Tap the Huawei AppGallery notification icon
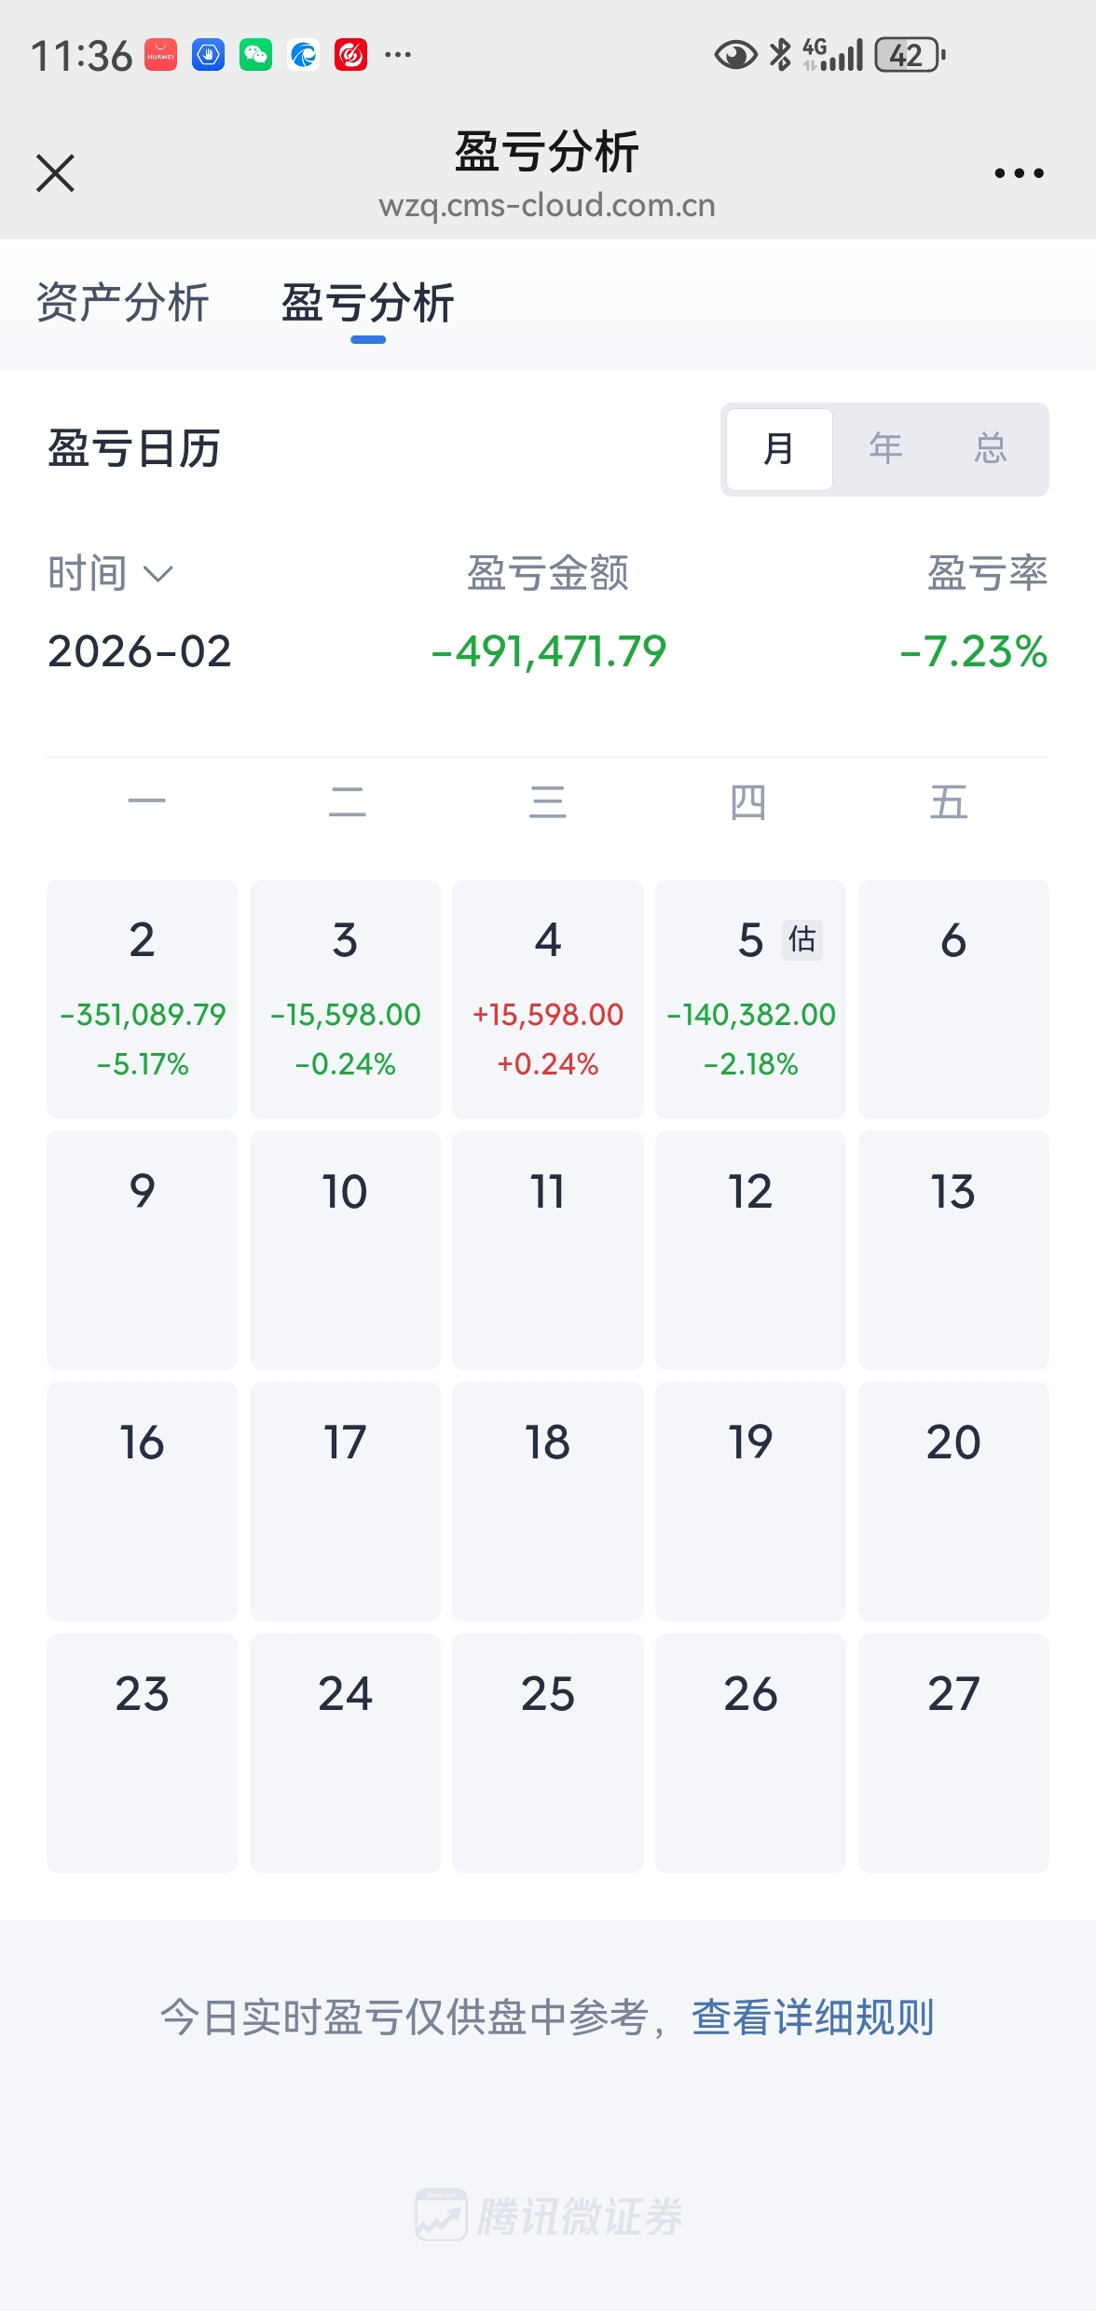1096x2311 pixels. point(160,55)
